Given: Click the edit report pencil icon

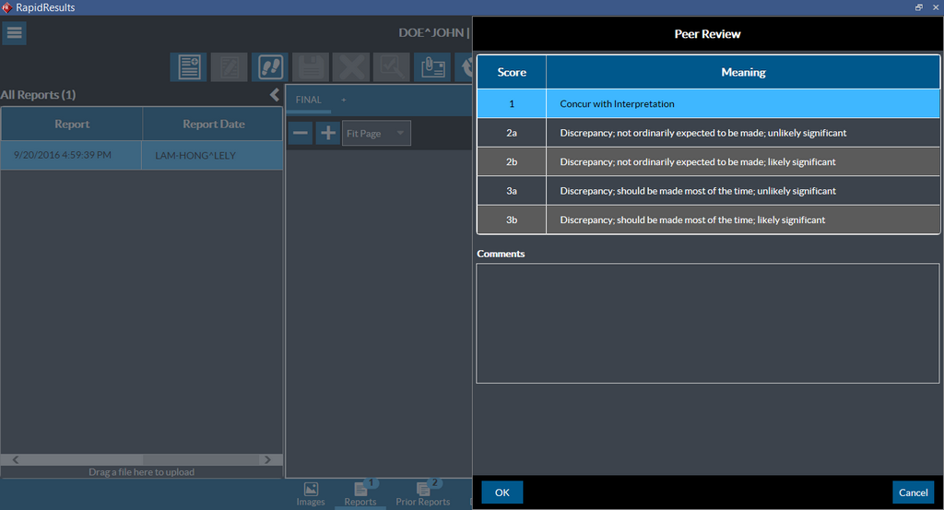Looking at the screenshot, I should pyautogui.click(x=229, y=67).
